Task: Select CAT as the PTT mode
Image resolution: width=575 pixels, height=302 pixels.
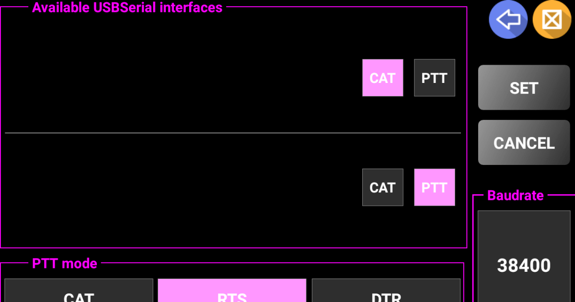Action: (x=79, y=293)
